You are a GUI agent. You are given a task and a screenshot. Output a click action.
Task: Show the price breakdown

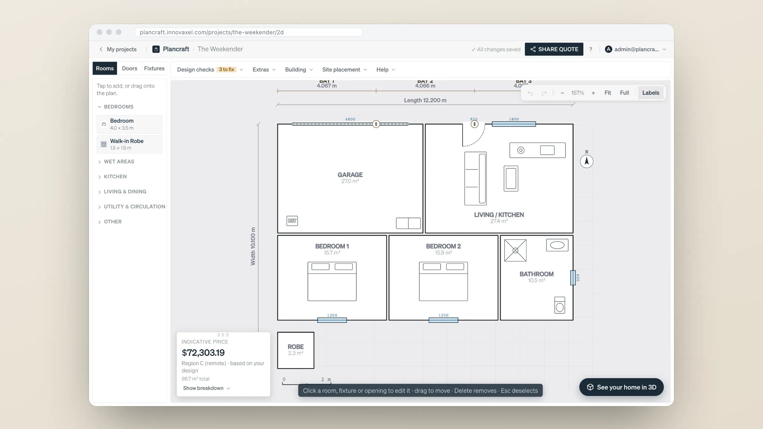(206, 388)
